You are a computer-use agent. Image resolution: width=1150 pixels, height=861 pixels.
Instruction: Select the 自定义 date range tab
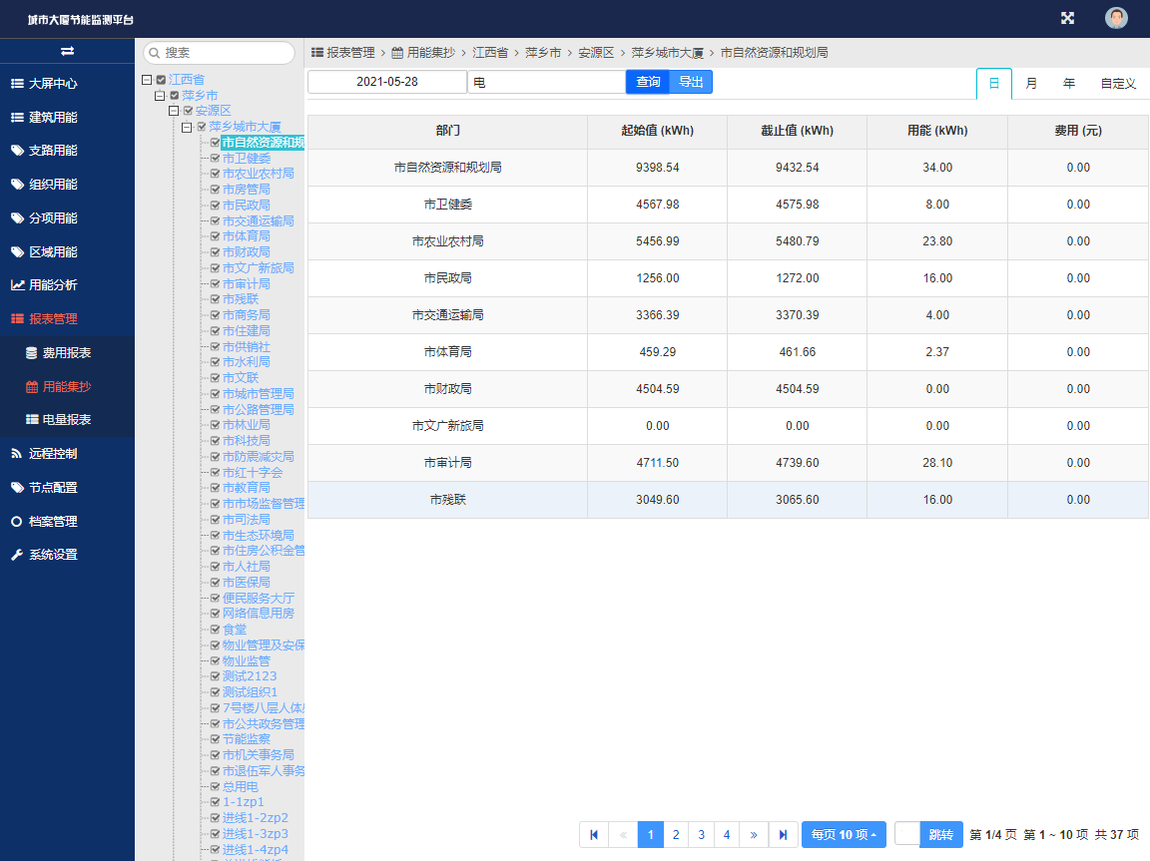pyautogui.click(x=1118, y=84)
